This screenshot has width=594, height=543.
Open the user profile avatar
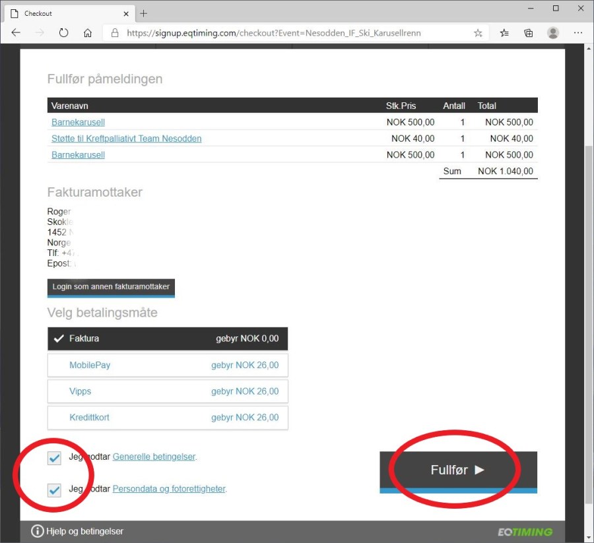[x=553, y=33]
